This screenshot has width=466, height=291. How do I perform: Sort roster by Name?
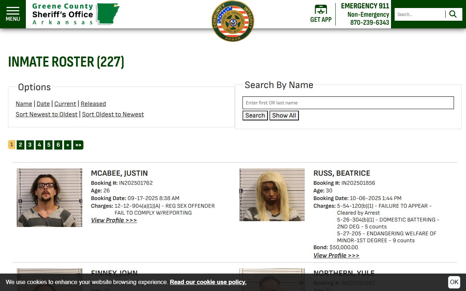tap(24, 104)
